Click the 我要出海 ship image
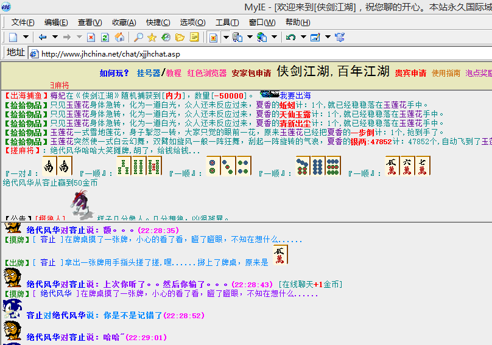 (x=270, y=94)
